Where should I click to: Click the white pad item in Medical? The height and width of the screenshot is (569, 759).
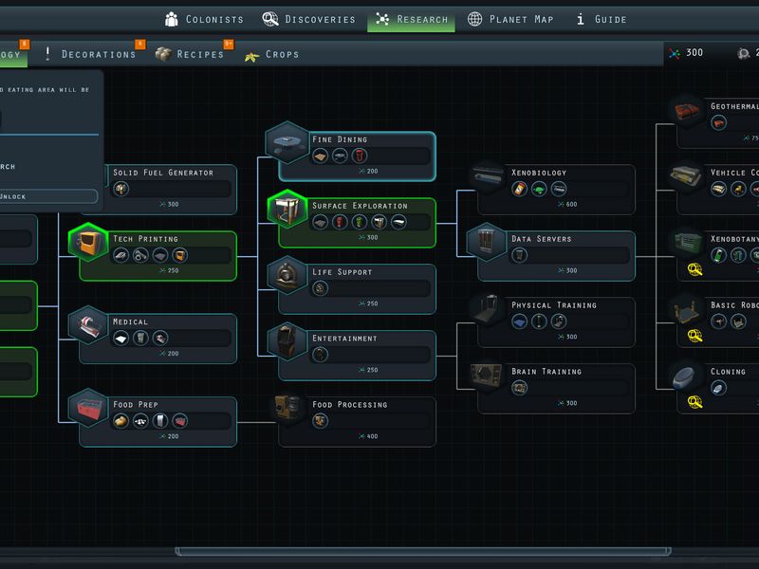[x=121, y=338]
